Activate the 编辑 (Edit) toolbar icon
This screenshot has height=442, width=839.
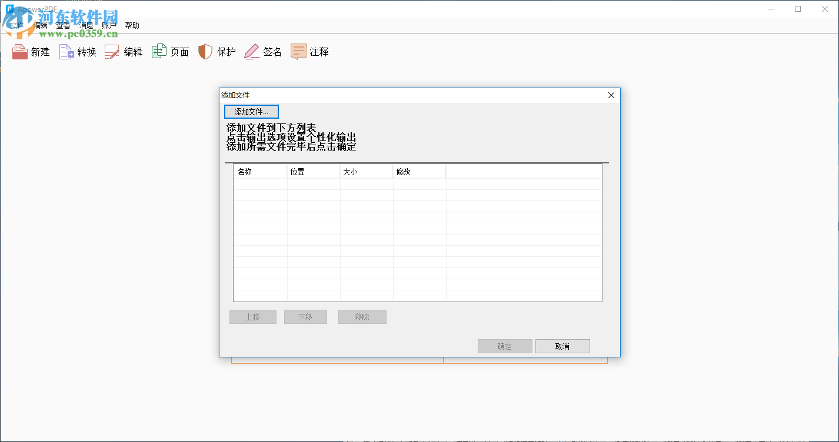click(124, 52)
